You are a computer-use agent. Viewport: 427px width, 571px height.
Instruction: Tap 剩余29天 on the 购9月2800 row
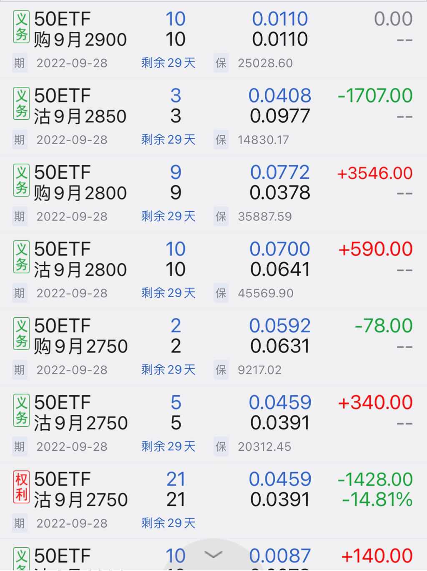point(168,216)
